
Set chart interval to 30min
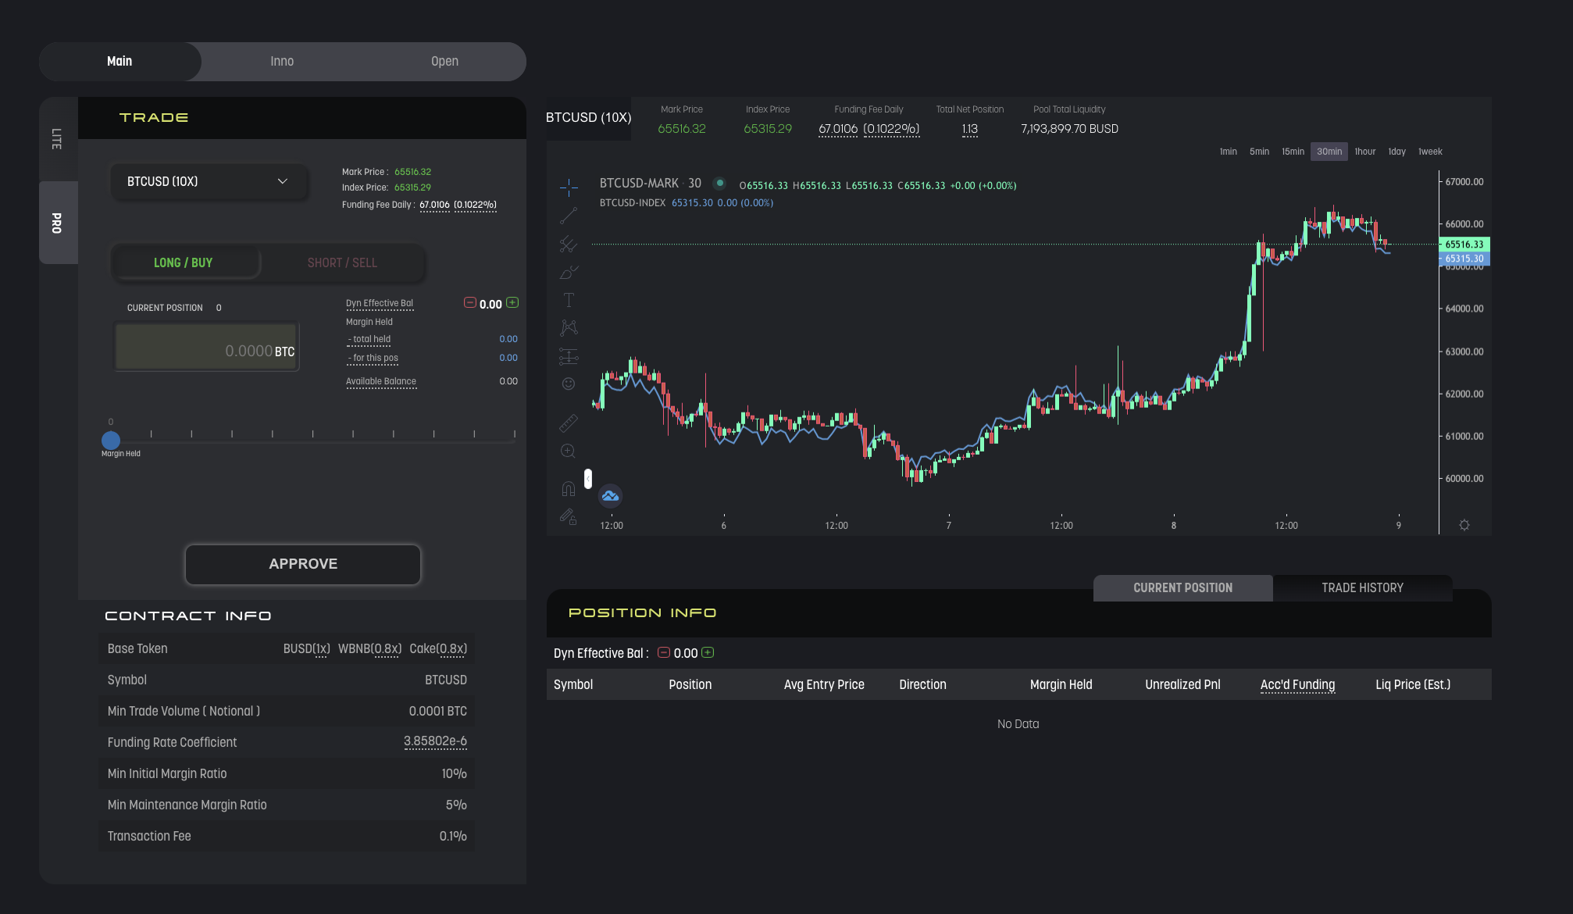tap(1329, 152)
